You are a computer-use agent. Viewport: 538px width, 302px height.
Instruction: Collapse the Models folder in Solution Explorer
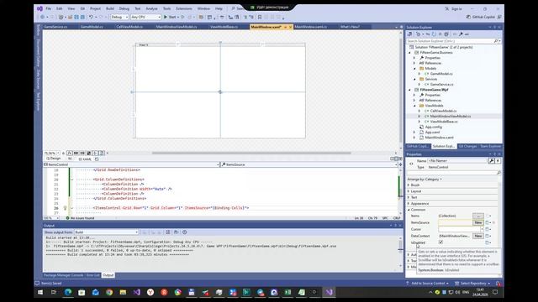pyautogui.click(x=414, y=69)
